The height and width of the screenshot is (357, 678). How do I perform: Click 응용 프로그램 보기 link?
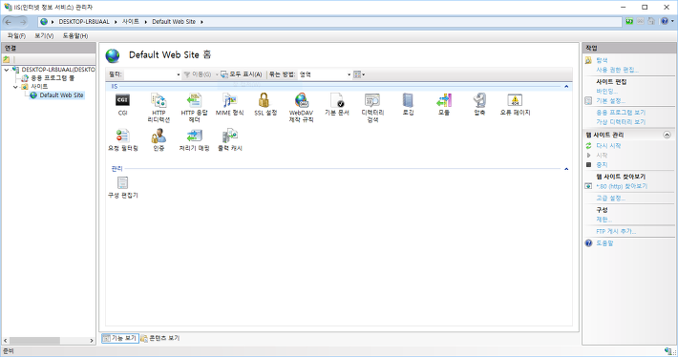point(621,113)
